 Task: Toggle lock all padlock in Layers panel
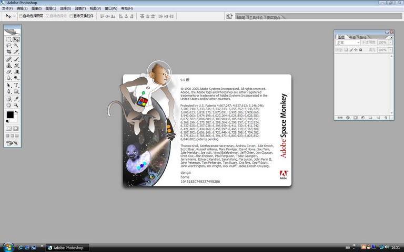pos(360,50)
